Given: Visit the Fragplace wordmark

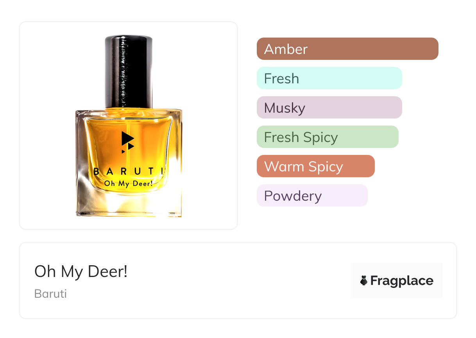Looking at the screenshot, I should (402, 280).
